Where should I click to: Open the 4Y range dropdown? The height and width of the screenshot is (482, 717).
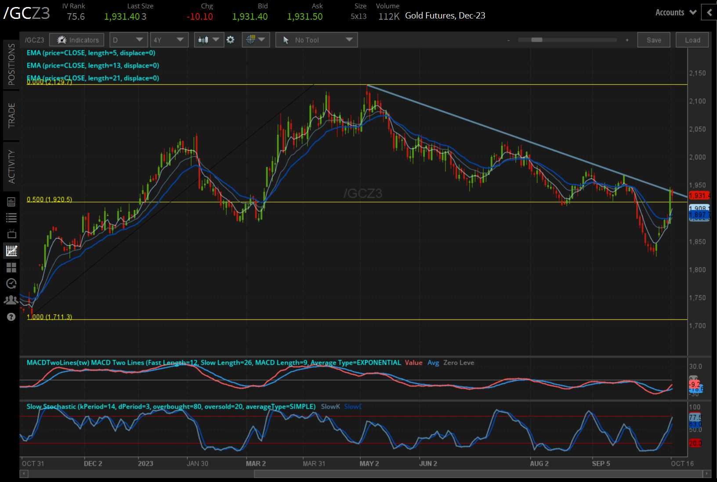pos(169,40)
